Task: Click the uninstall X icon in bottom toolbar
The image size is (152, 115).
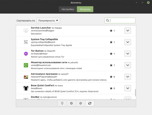Action: pyautogui.click(x=71, y=103)
